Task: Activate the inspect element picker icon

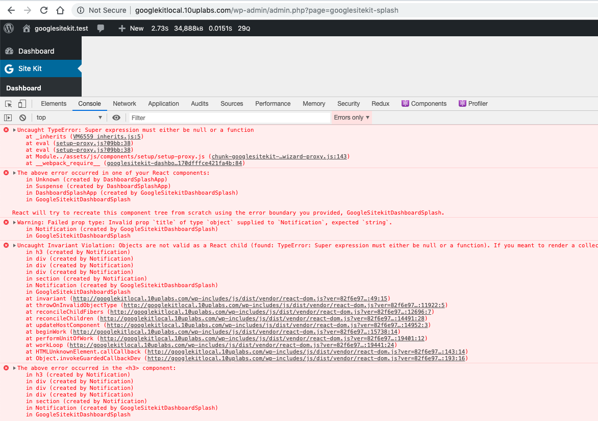Action: [8, 104]
